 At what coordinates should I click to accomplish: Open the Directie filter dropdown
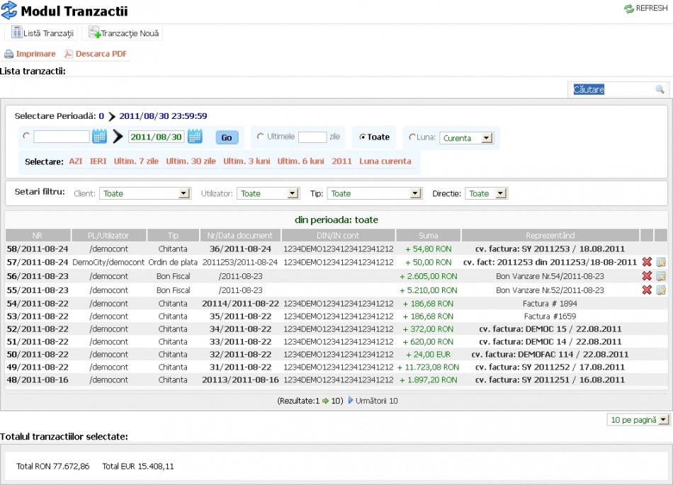click(x=486, y=193)
